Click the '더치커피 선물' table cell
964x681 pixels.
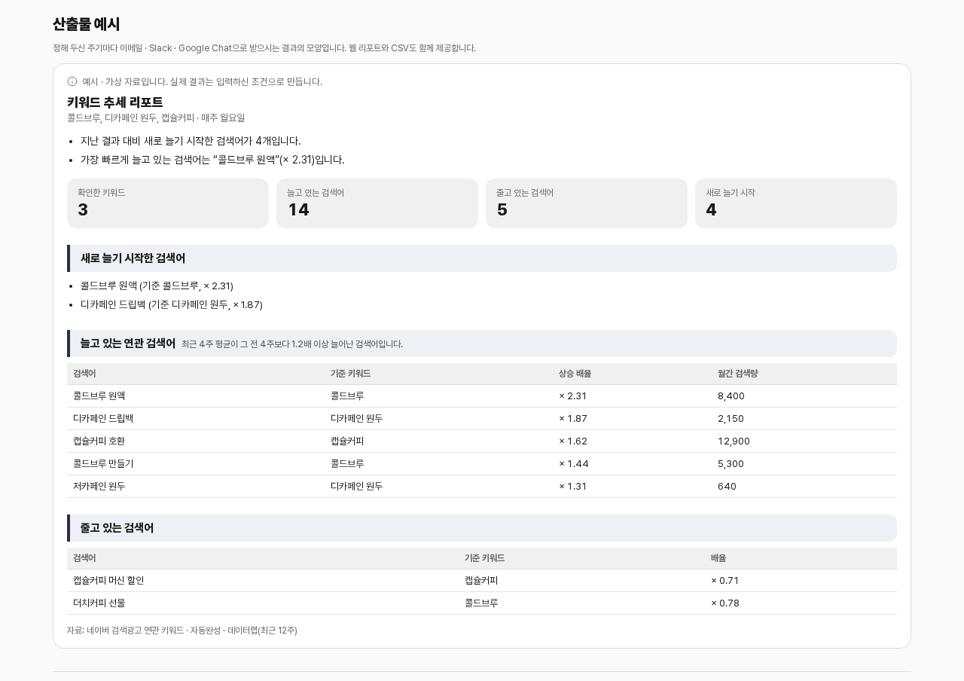point(99,603)
